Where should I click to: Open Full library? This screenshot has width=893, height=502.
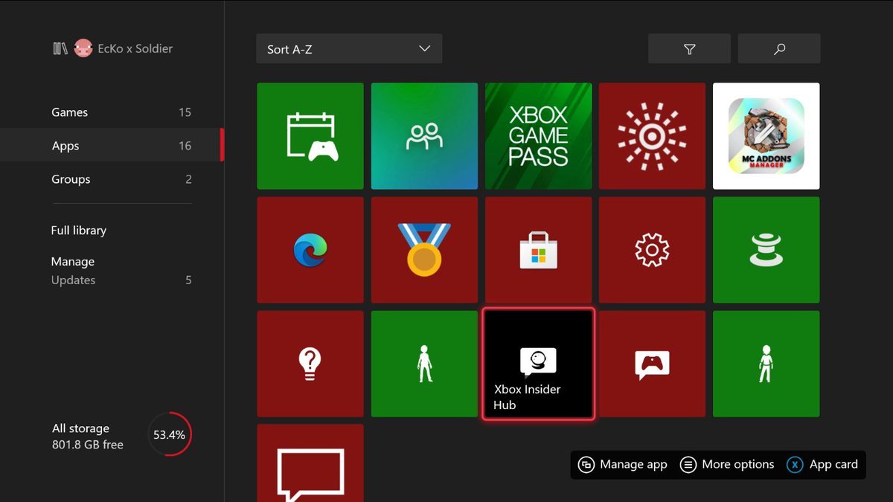(79, 231)
